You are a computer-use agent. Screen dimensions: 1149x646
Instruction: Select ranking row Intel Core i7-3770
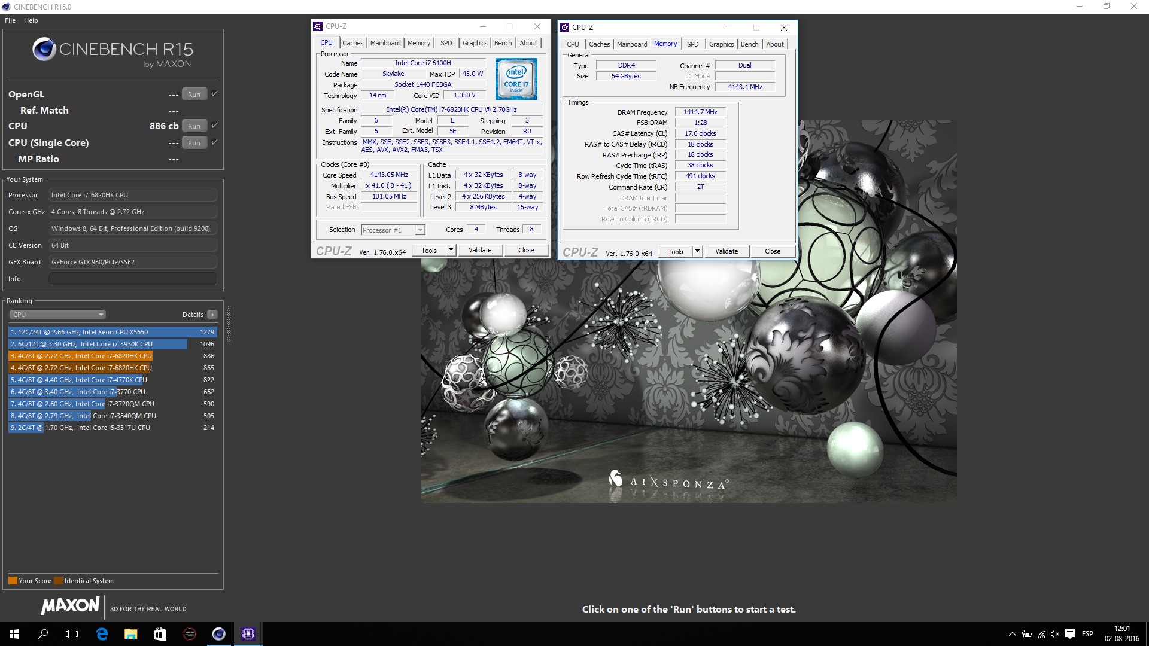(113, 392)
